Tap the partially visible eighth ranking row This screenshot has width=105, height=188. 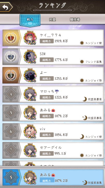point(53,163)
